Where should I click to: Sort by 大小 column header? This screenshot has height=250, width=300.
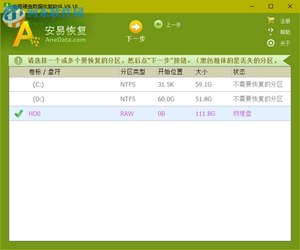pos(212,72)
